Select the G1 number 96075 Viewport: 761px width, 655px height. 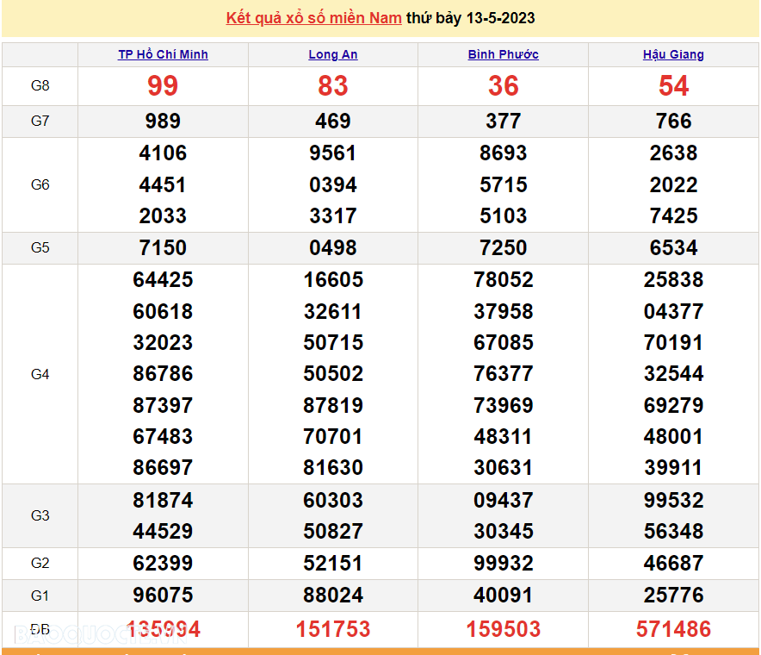[x=163, y=596]
